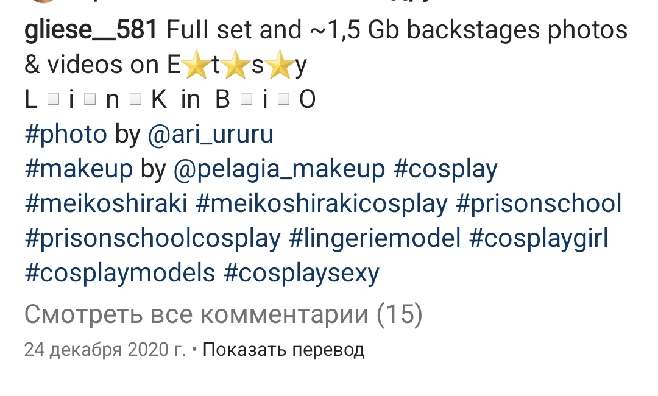Viewport: 658px width, 396px height.
Task: Click the first star emoji after E
Action: pyautogui.click(x=196, y=65)
